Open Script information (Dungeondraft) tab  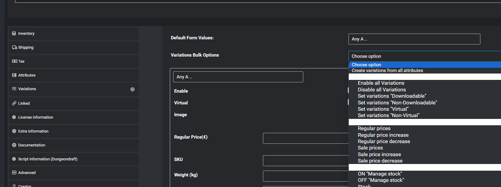[x=48, y=159]
